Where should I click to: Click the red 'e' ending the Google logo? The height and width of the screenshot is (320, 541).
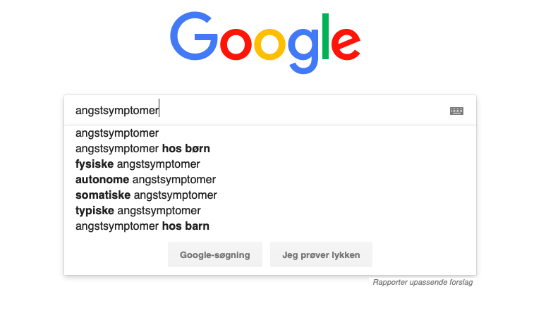tap(346, 44)
